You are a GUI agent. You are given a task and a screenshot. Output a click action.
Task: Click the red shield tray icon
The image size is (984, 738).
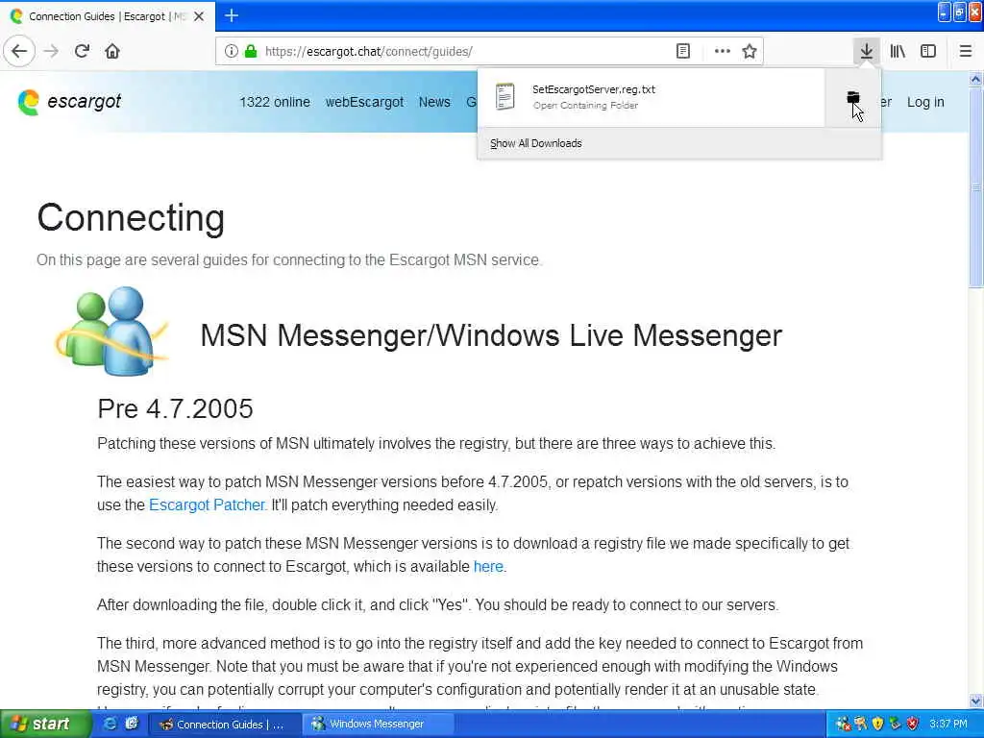click(x=913, y=724)
